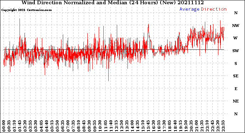Click the 08:45 time label

pyautogui.click(x=84, y=126)
